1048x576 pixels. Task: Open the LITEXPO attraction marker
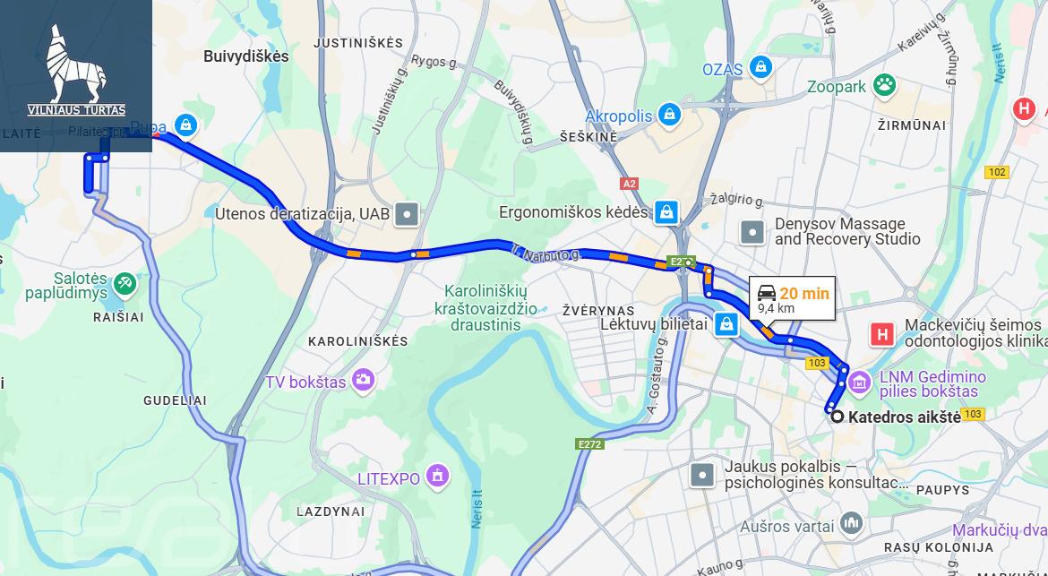point(438,477)
